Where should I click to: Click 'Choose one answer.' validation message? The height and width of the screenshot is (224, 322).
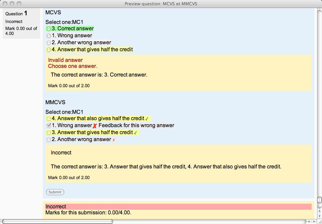coord(73,66)
